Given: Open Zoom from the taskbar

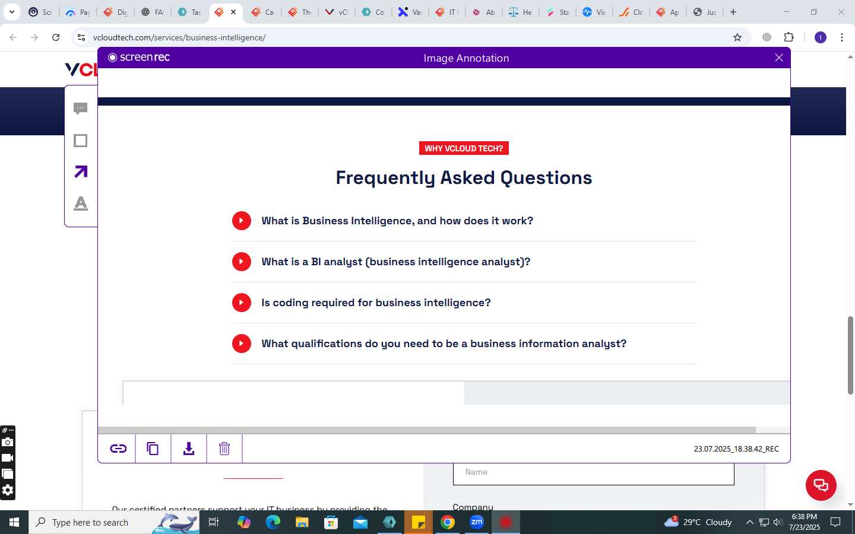Looking at the screenshot, I should pos(477,522).
